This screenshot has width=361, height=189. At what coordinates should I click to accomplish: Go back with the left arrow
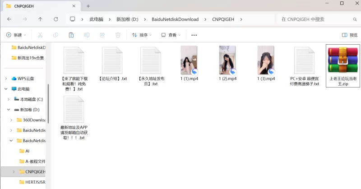9,19
